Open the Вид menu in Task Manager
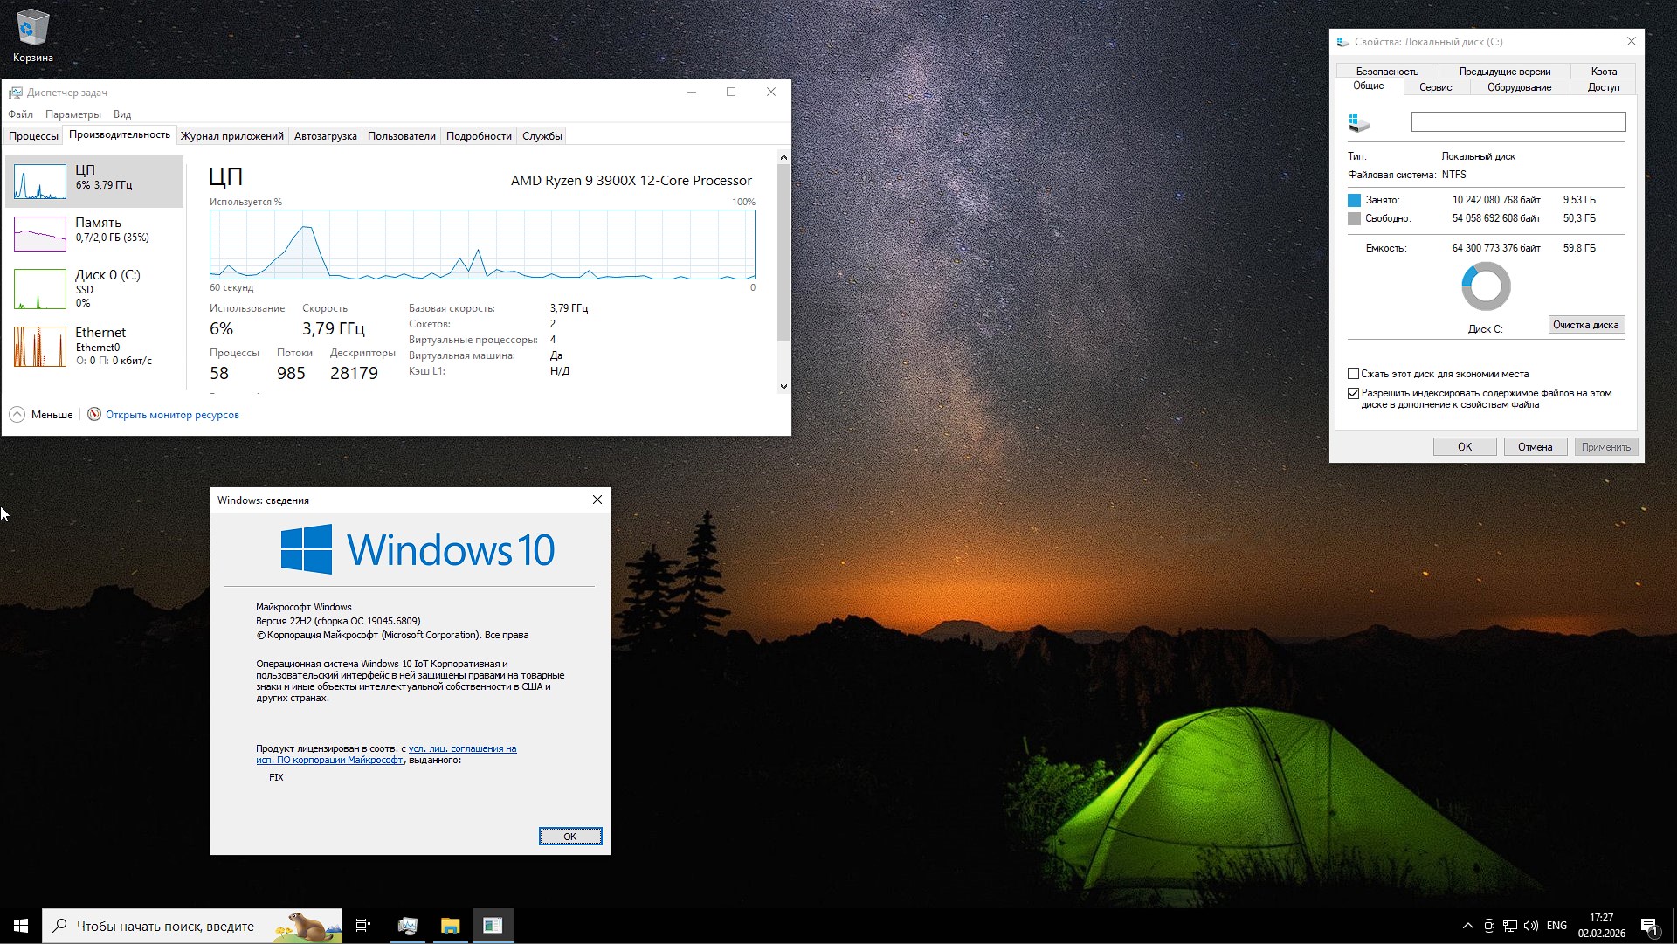 (121, 114)
